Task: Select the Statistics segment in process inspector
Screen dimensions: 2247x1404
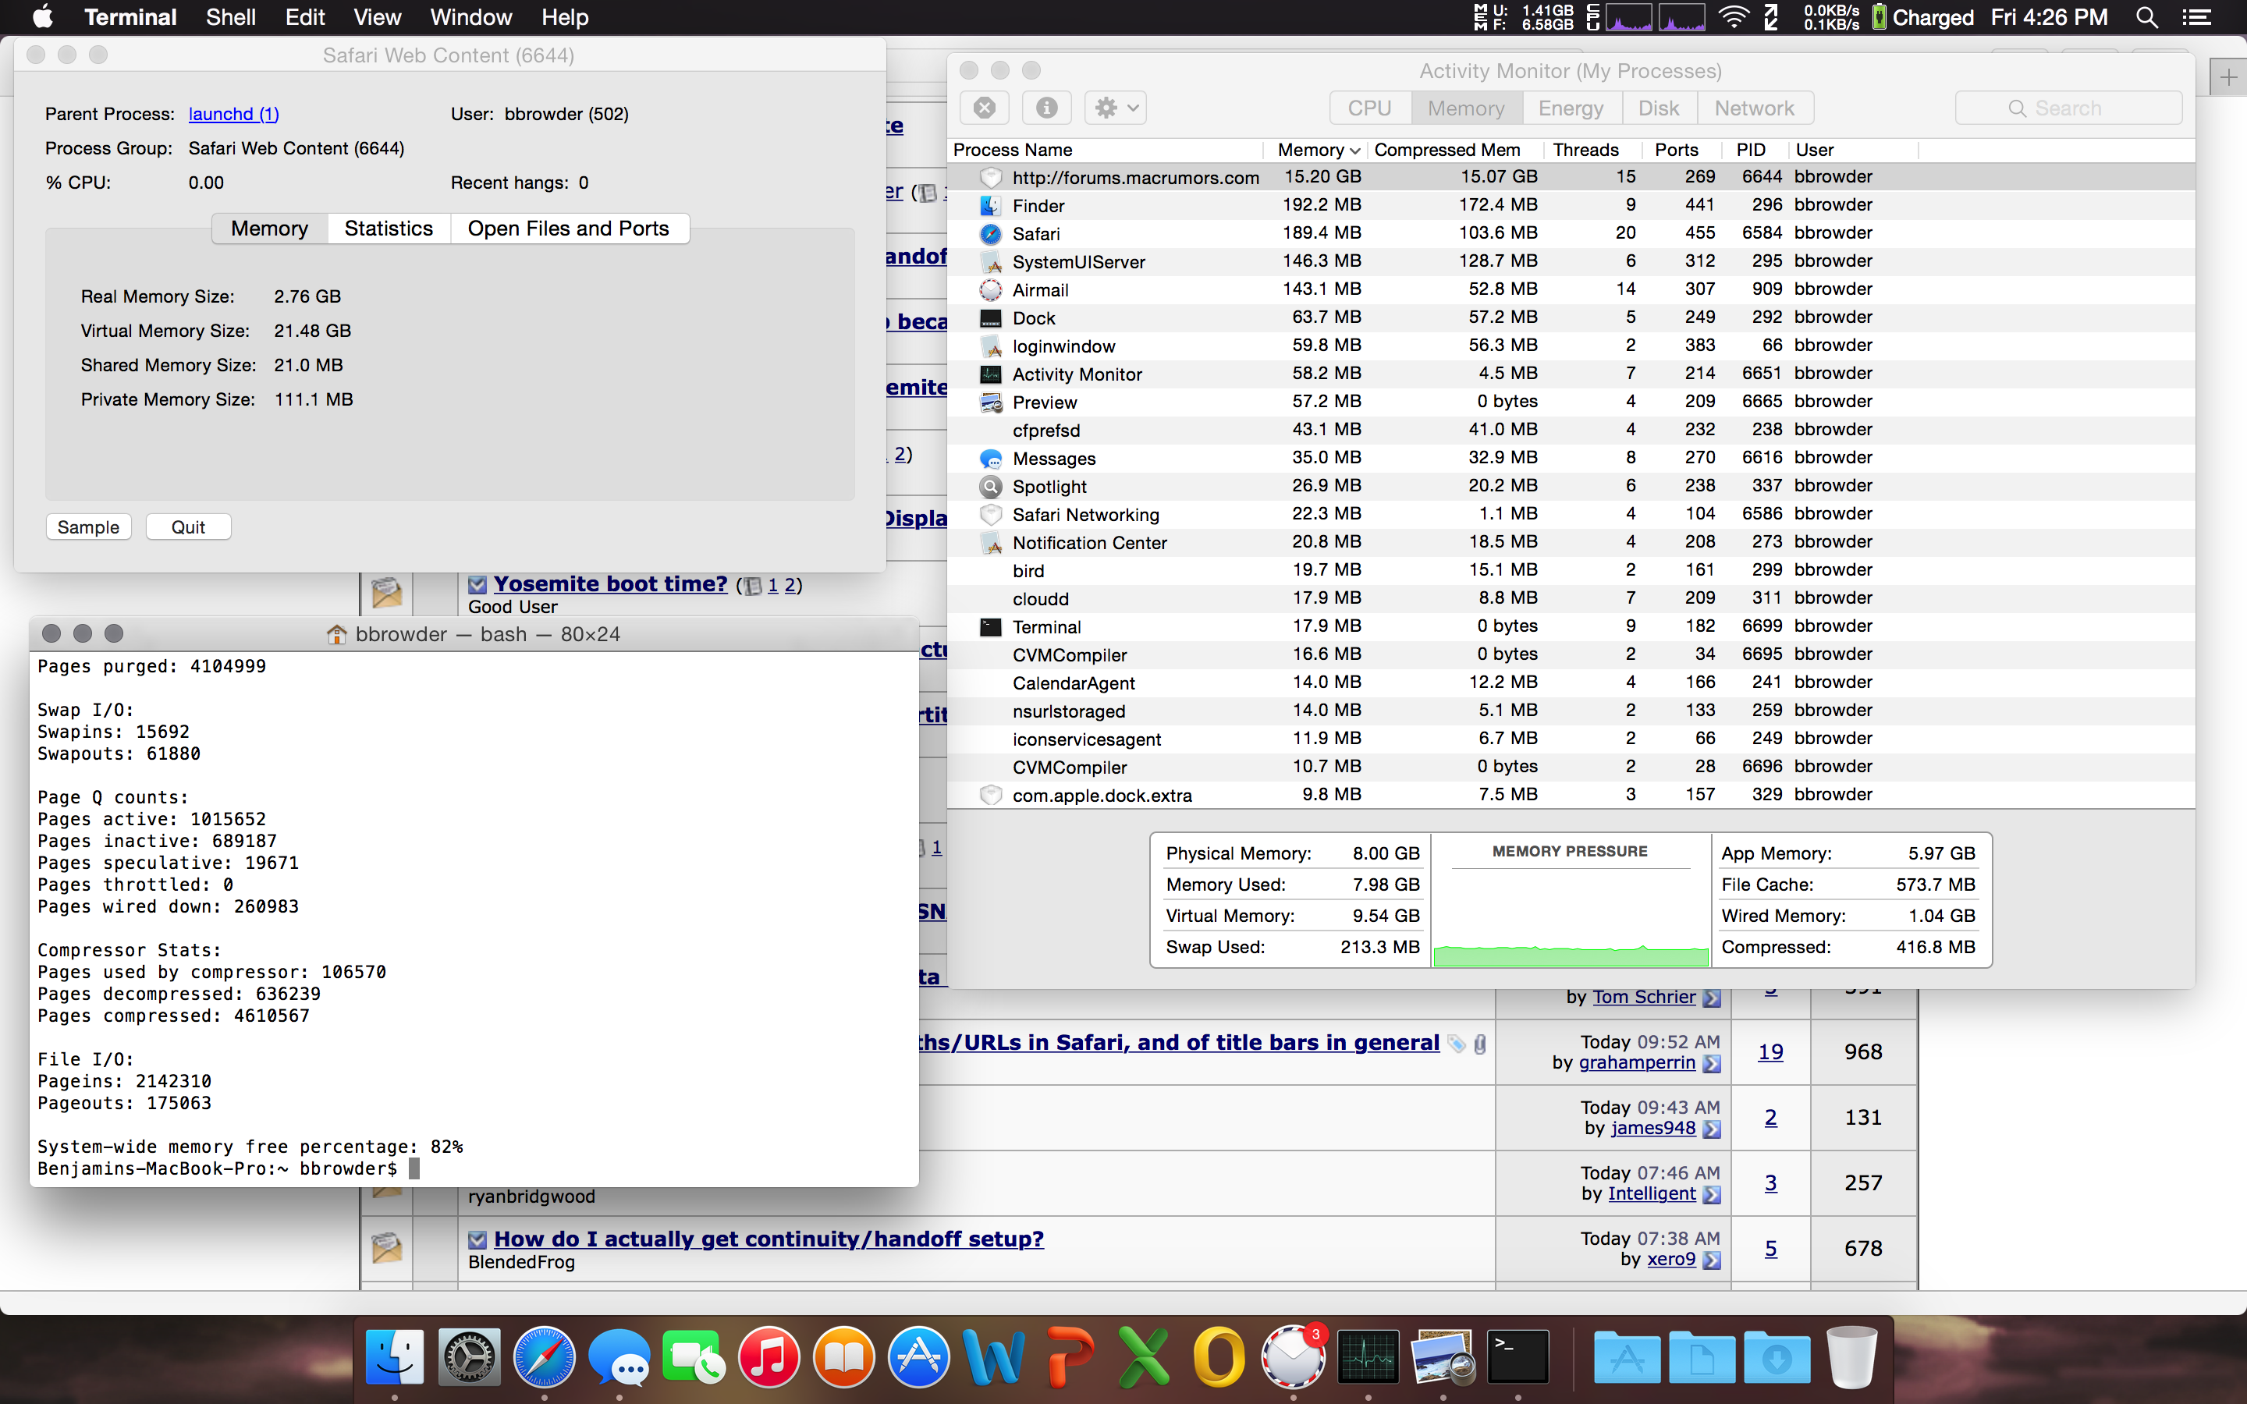Action: click(x=388, y=229)
